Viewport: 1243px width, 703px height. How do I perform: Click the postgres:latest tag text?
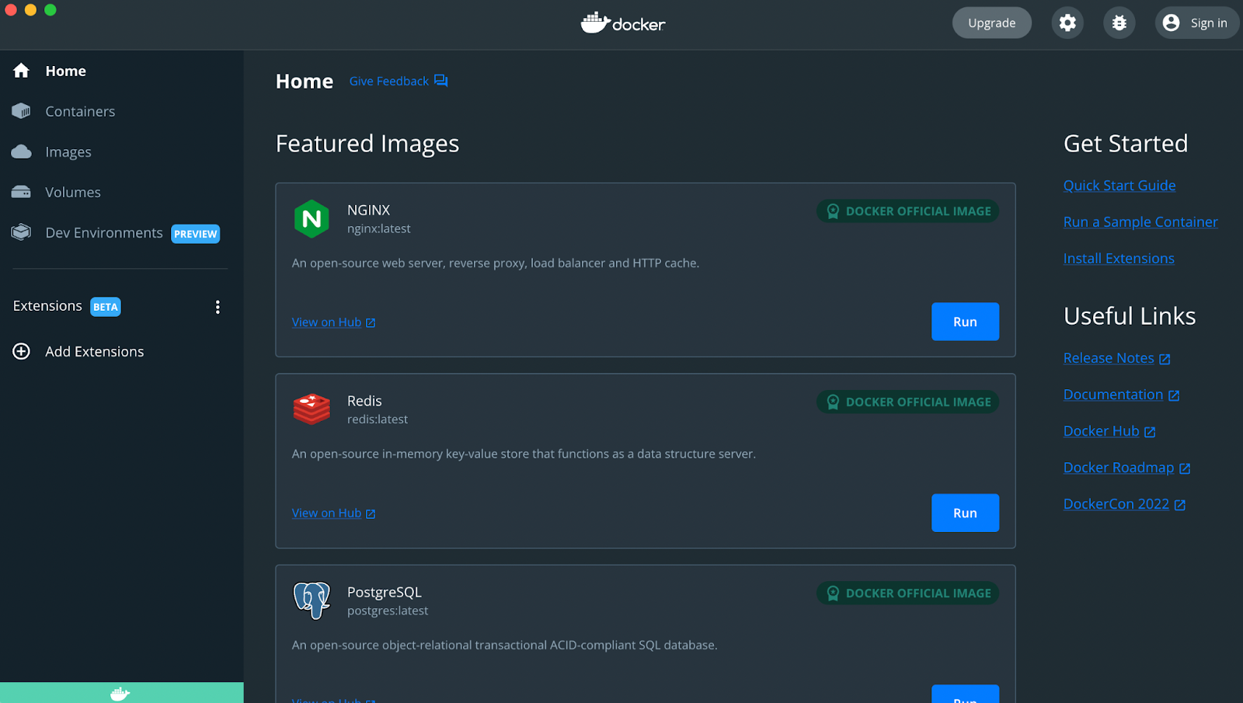[x=387, y=611]
